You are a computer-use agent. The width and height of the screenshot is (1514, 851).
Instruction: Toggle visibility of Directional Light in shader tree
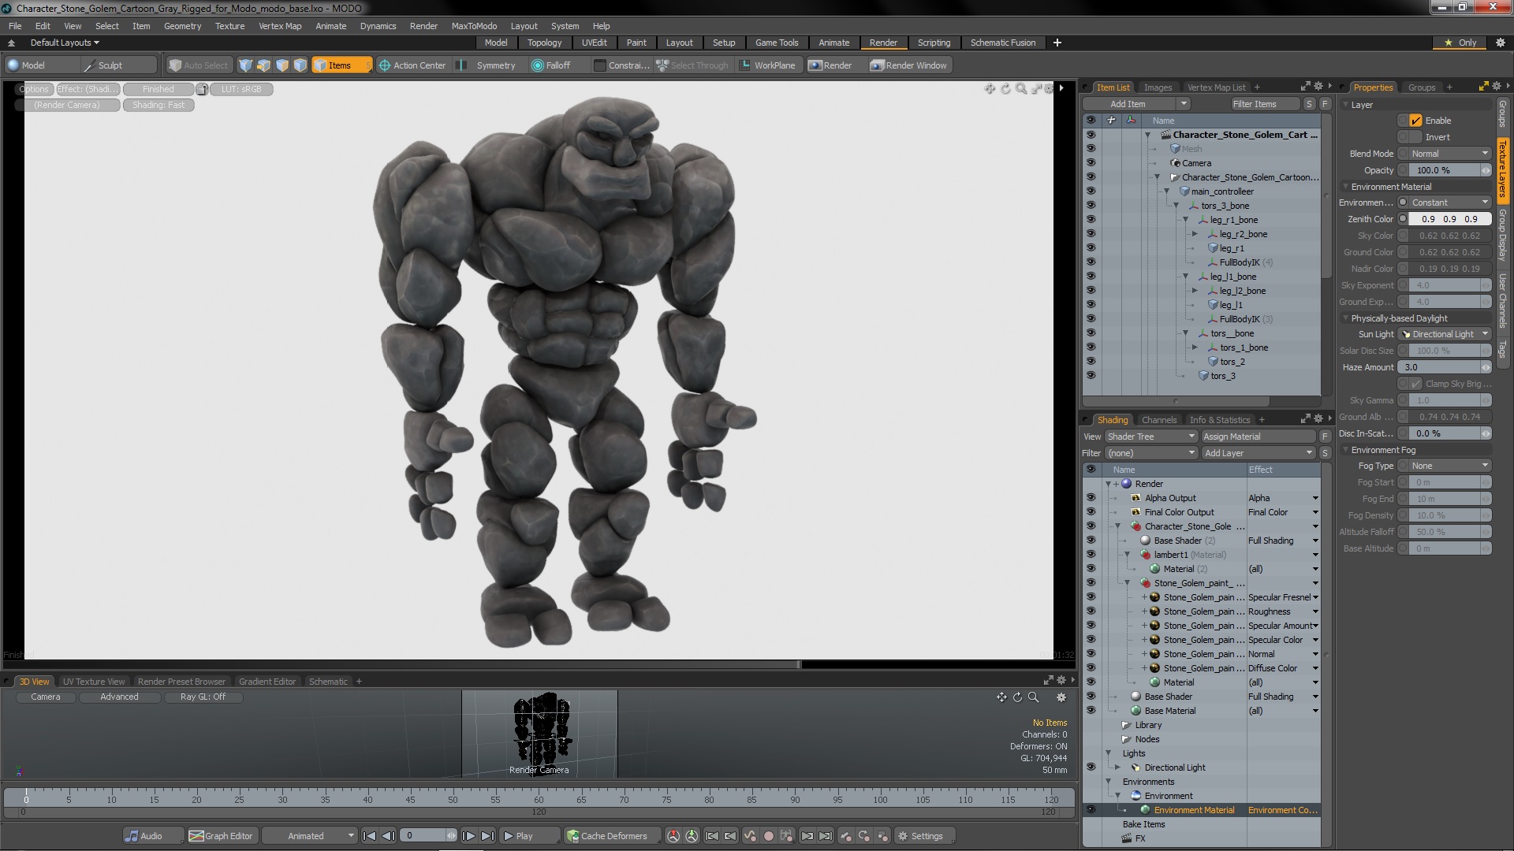[1091, 767]
